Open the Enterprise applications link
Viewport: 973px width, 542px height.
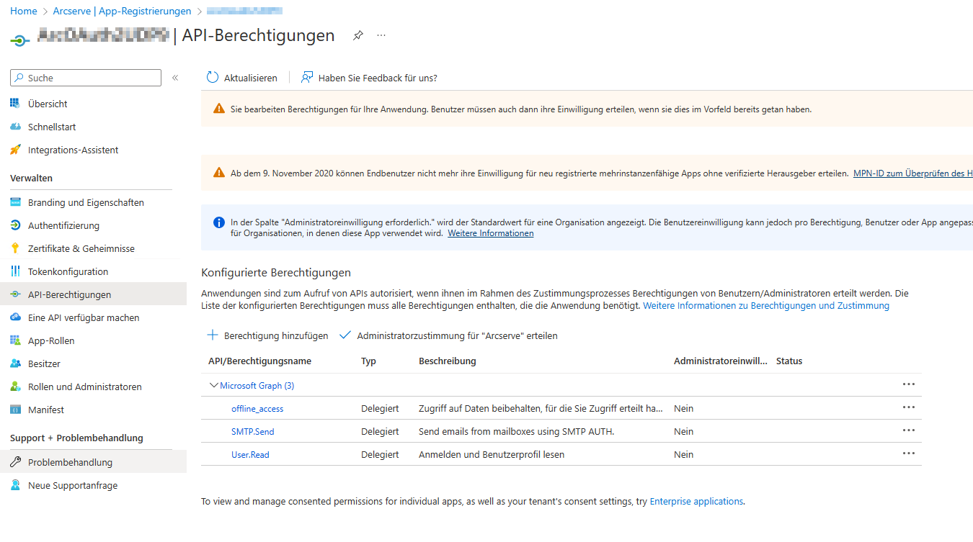[696, 501]
